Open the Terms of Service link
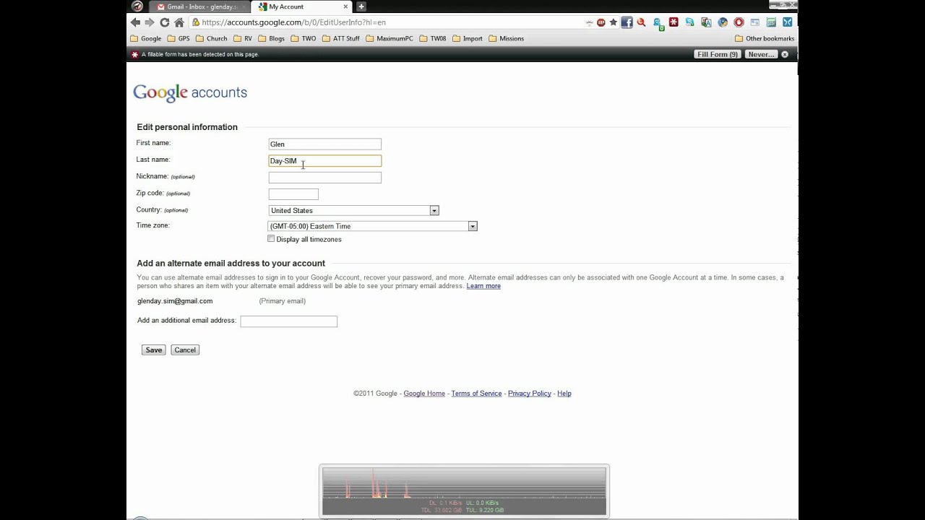The width and height of the screenshot is (925, 520). pos(476,394)
